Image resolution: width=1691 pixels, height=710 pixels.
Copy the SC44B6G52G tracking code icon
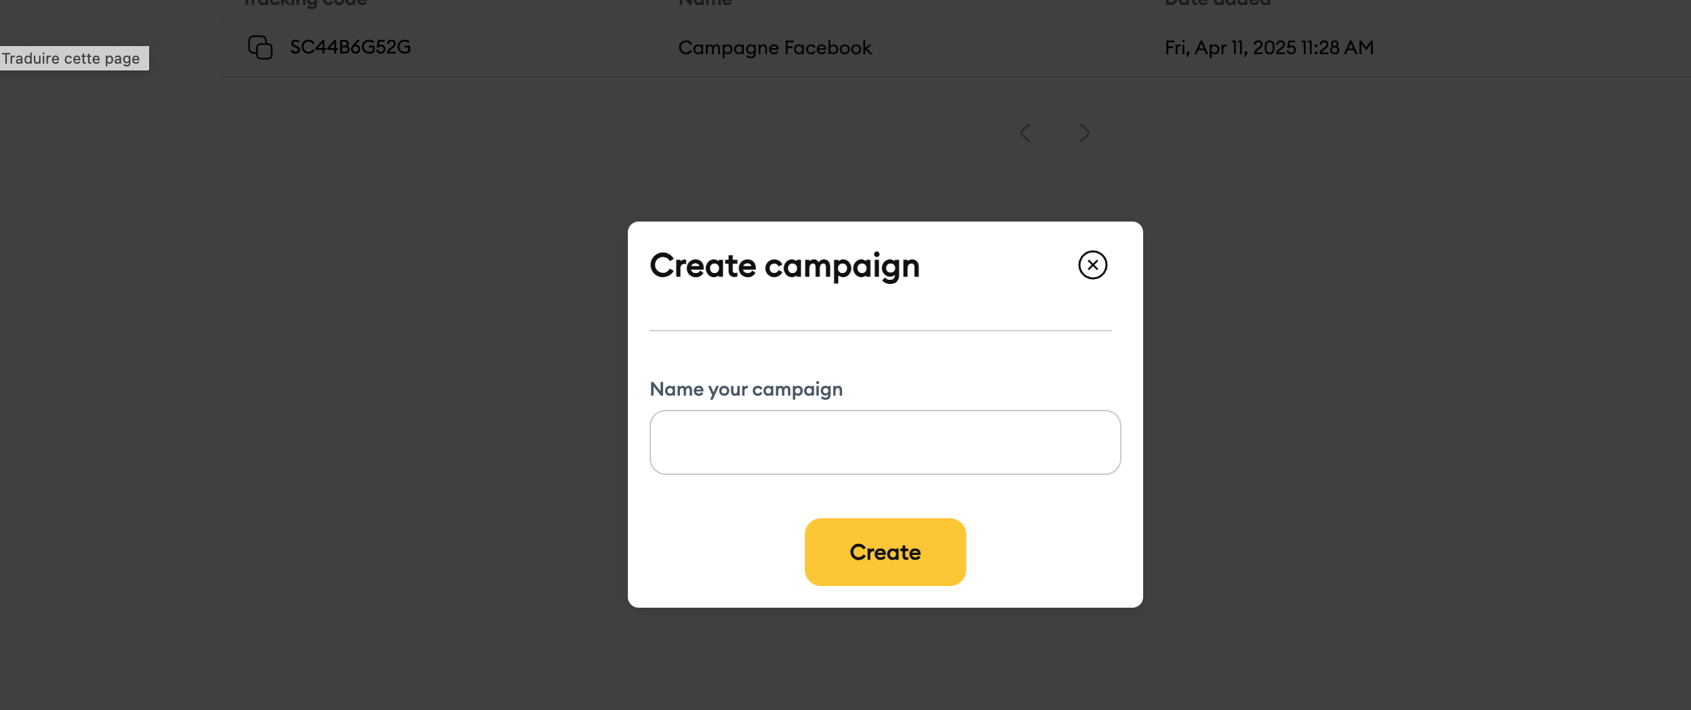coord(260,47)
